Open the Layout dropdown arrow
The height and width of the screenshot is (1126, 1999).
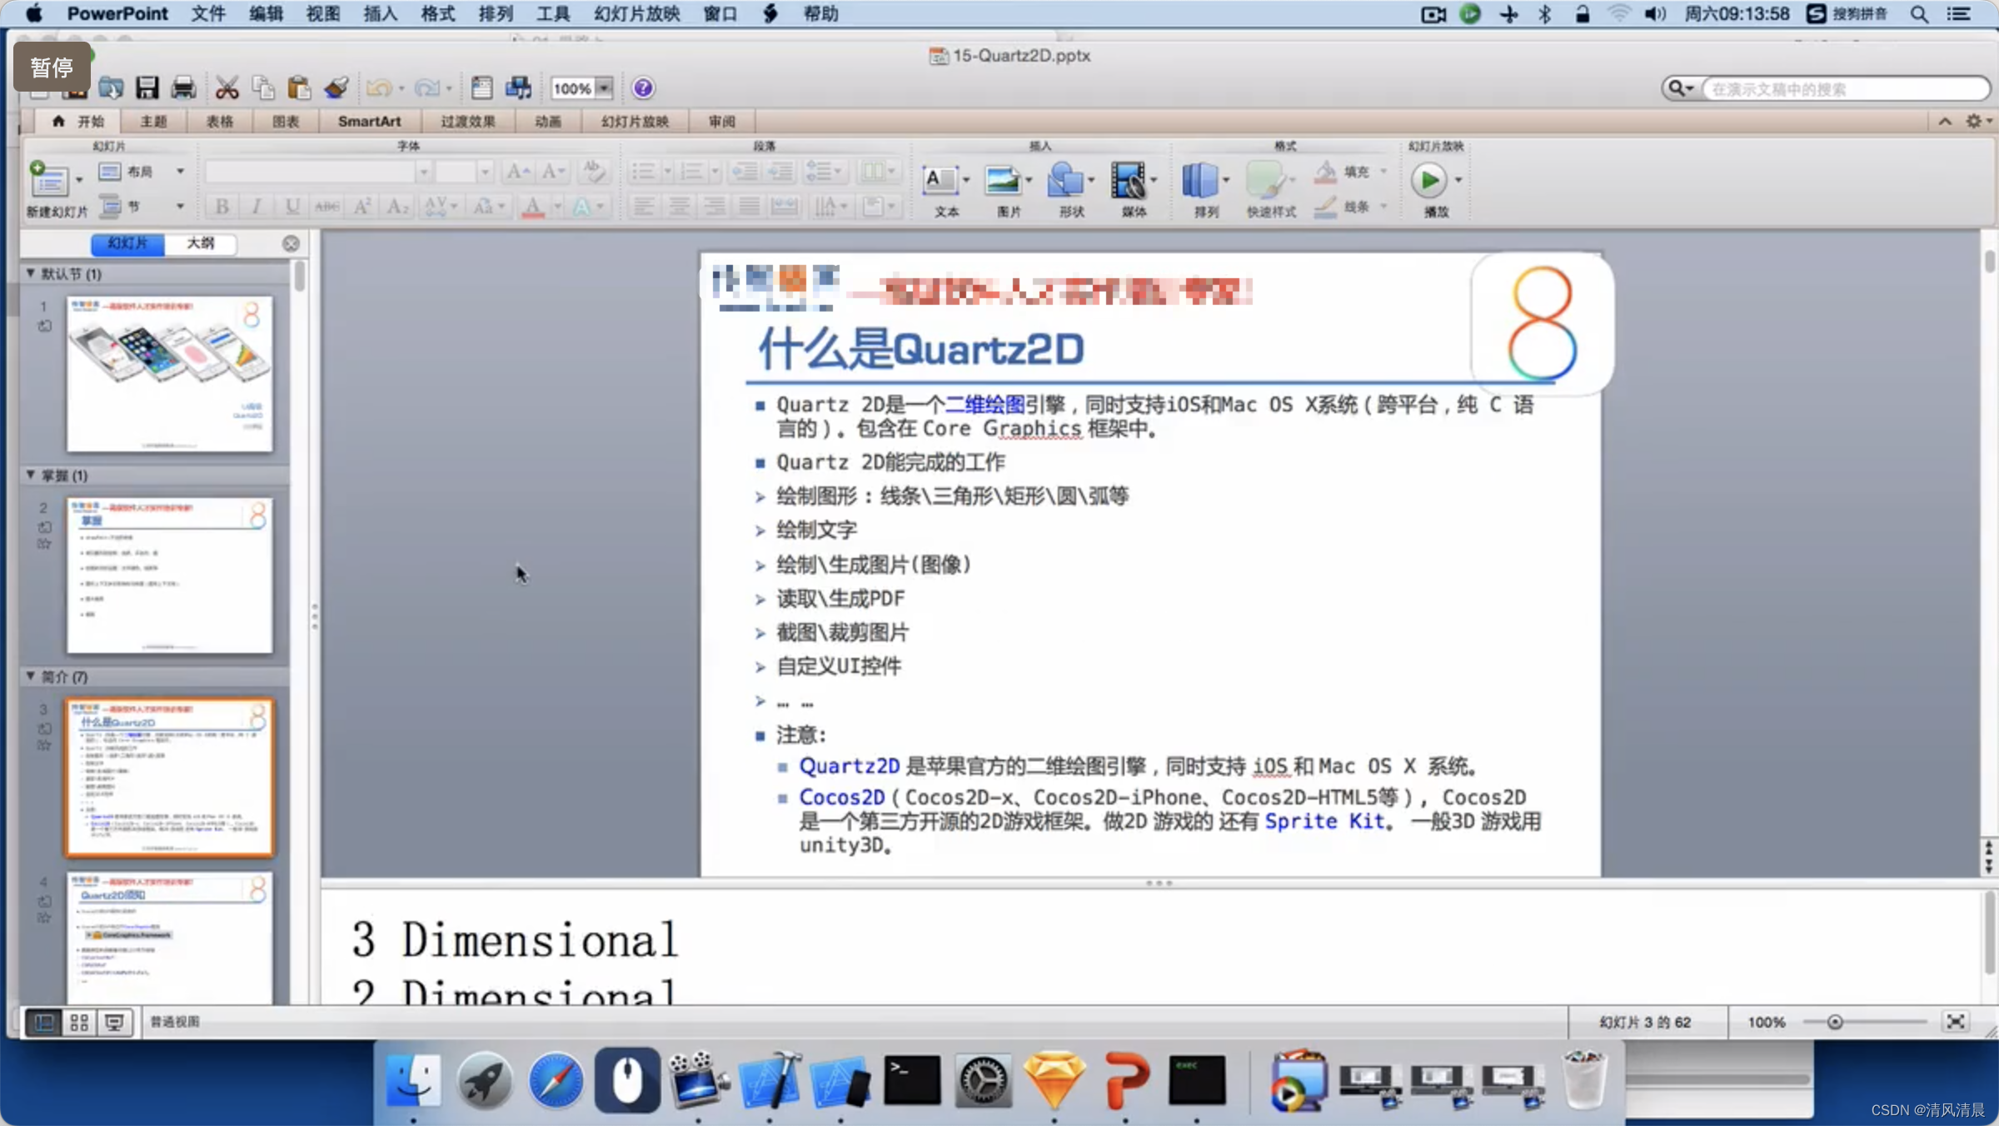point(180,172)
